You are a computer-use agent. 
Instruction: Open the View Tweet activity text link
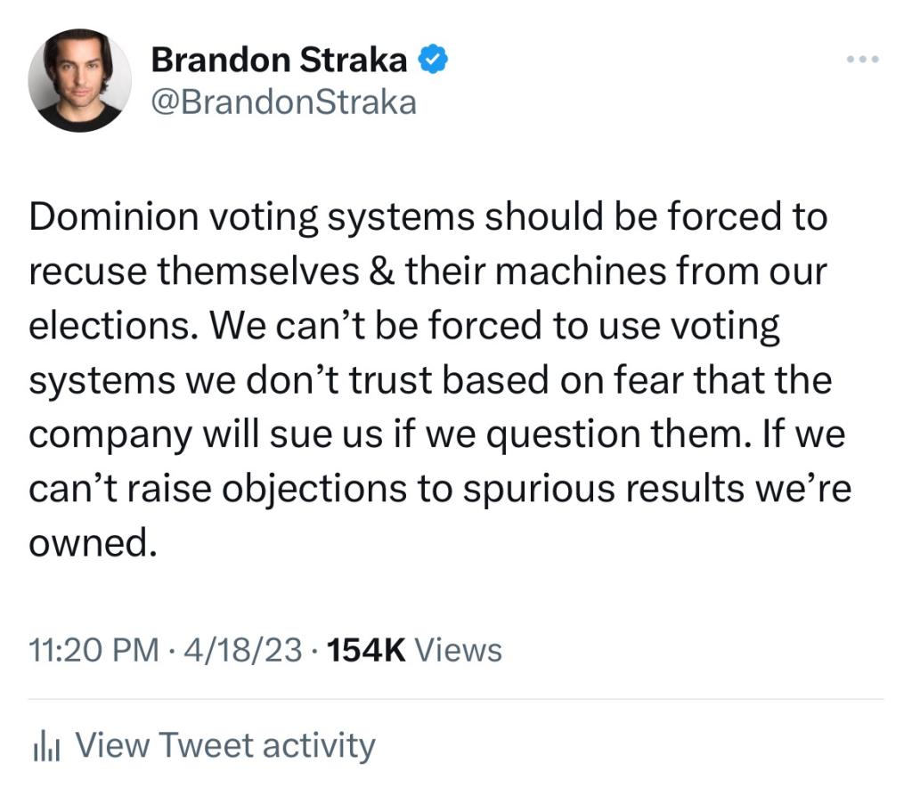click(x=225, y=745)
